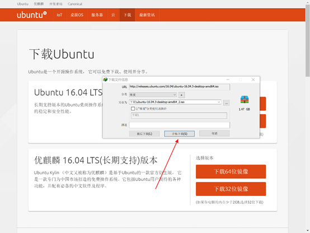Click the IDM globe icon in the dialog title bar
The image size is (310, 233).
click(x=105, y=80)
